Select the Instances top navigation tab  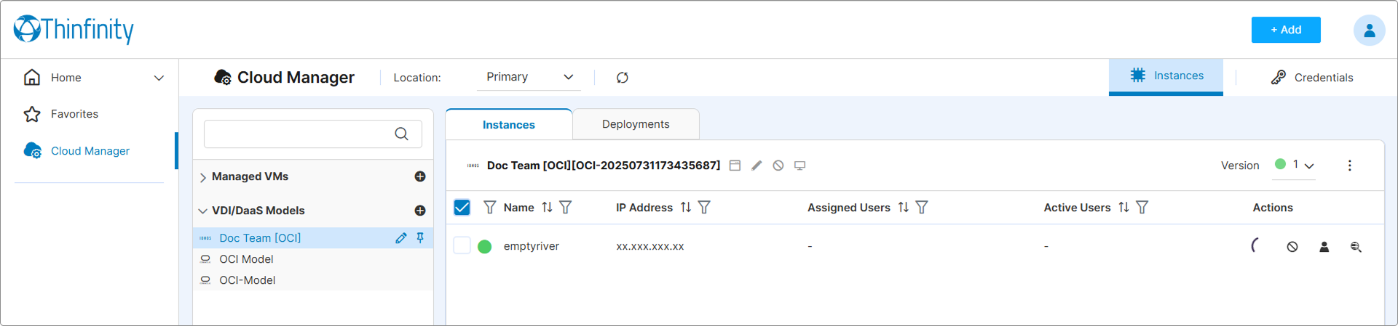tap(1166, 76)
